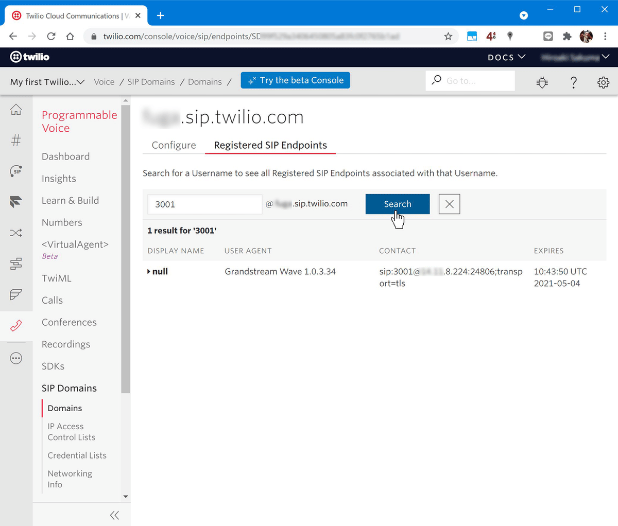Expand the null display name row

pyautogui.click(x=158, y=271)
